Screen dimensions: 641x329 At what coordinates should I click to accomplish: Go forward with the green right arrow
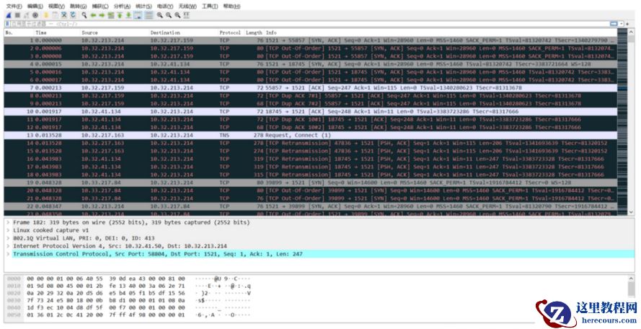coord(102,14)
